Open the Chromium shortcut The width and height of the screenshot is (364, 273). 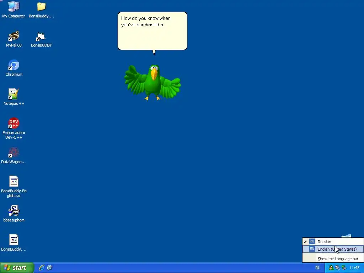point(14,68)
